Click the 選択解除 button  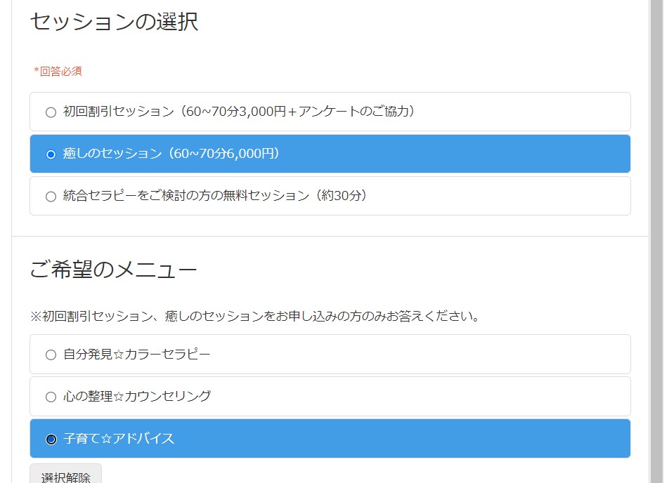coord(66,475)
